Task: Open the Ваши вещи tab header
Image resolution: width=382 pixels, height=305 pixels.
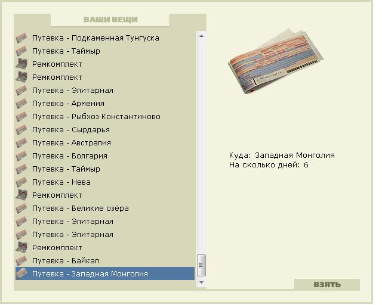Action: (x=110, y=20)
